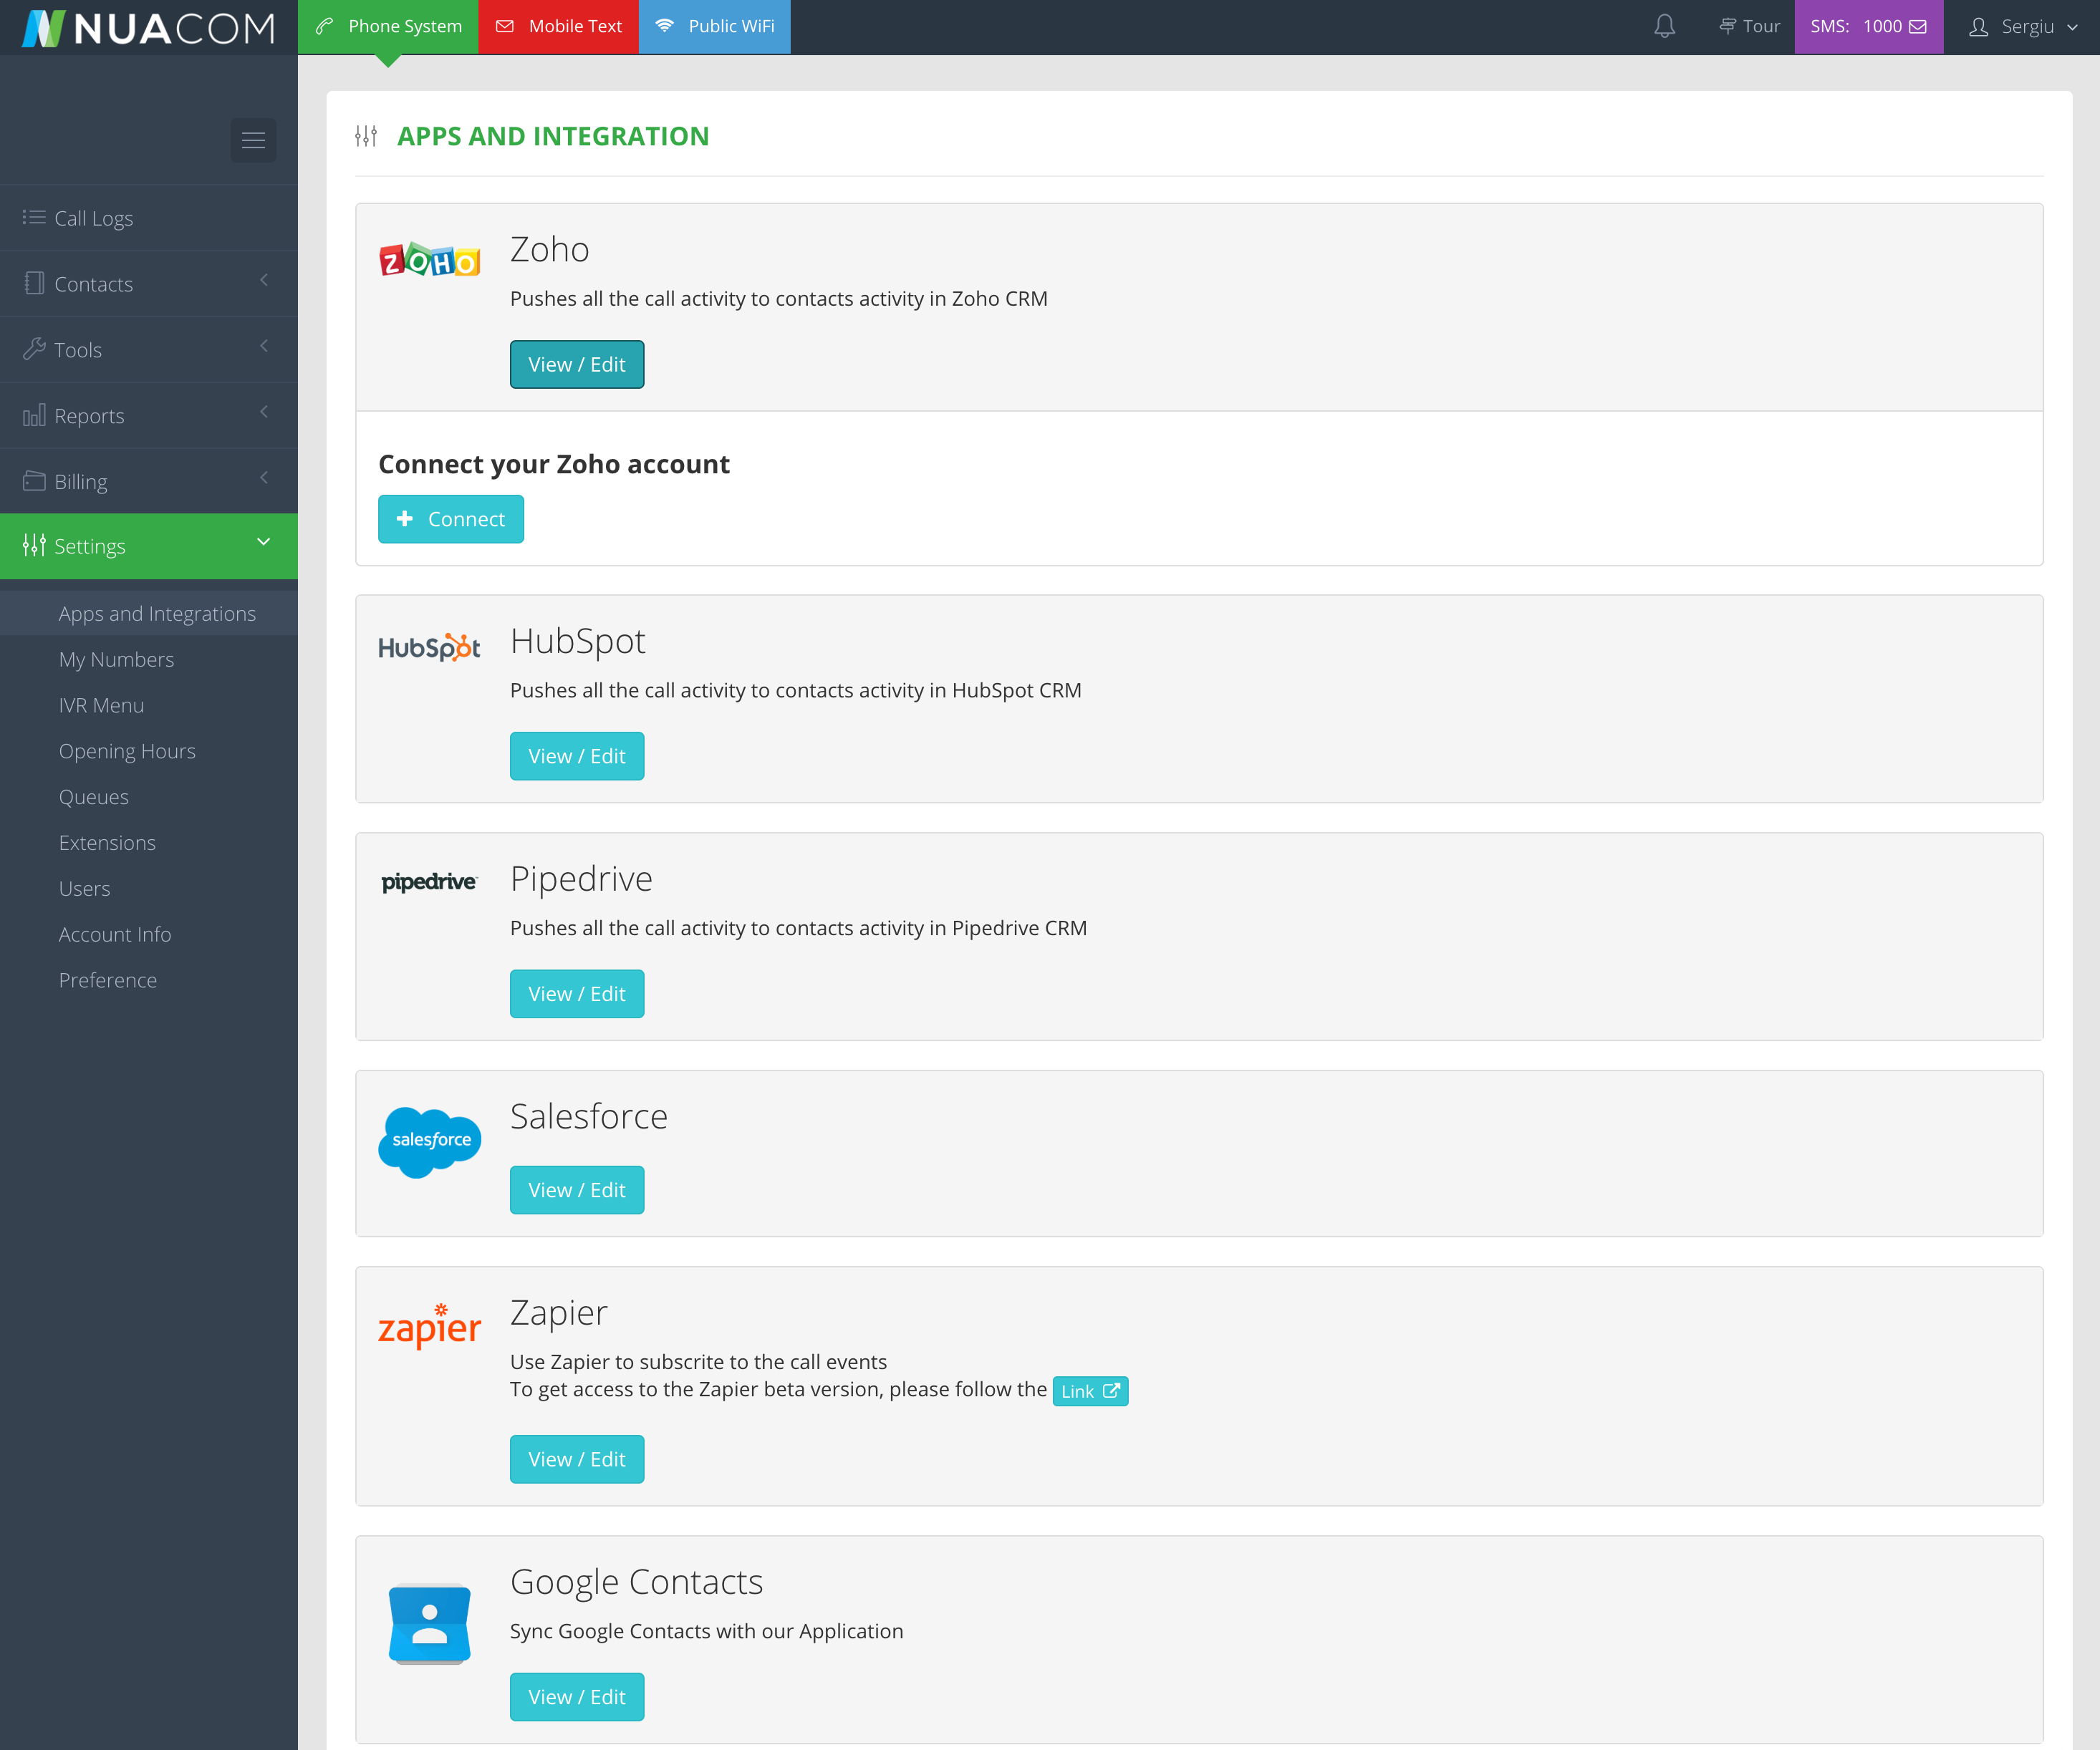Click Connect to link Zoho account

click(x=451, y=519)
